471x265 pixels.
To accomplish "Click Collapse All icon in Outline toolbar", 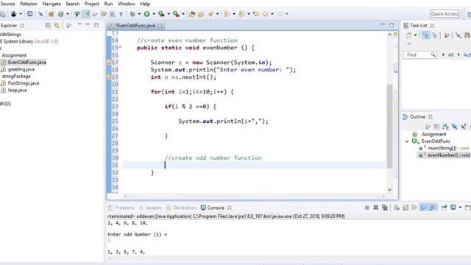I will click(436, 127).
